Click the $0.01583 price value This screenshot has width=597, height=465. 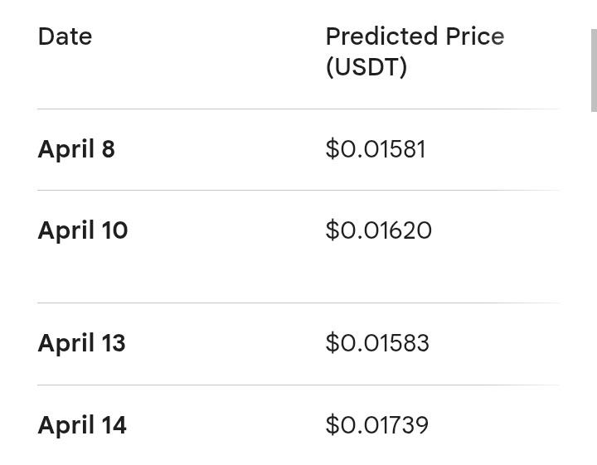tap(377, 343)
